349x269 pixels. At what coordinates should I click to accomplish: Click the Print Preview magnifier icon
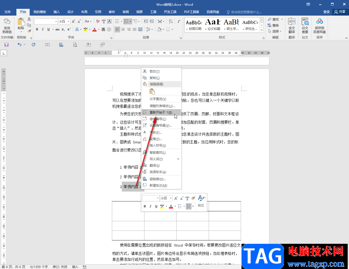(x=75, y=45)
